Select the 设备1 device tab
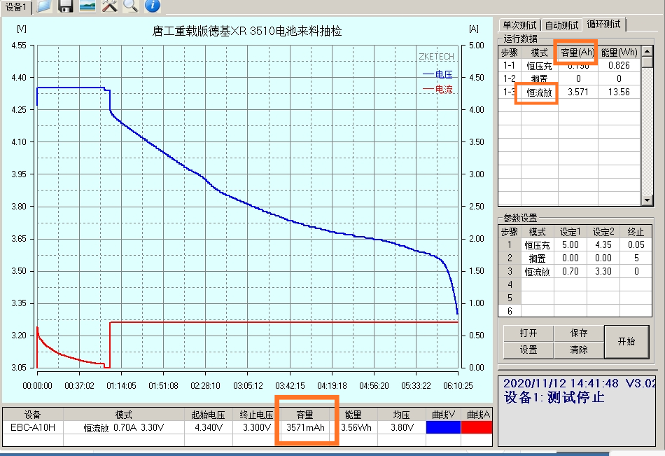 pos(15,7)
